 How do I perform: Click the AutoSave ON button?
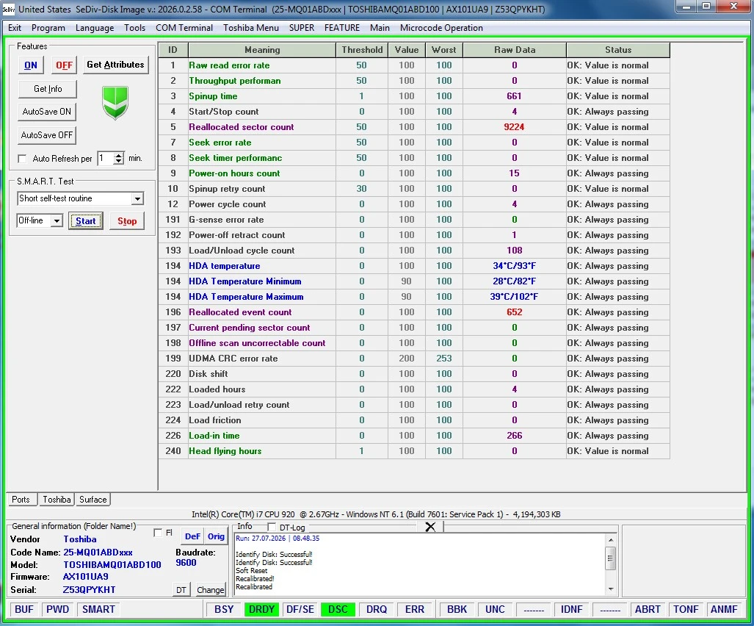click(47, 112)
